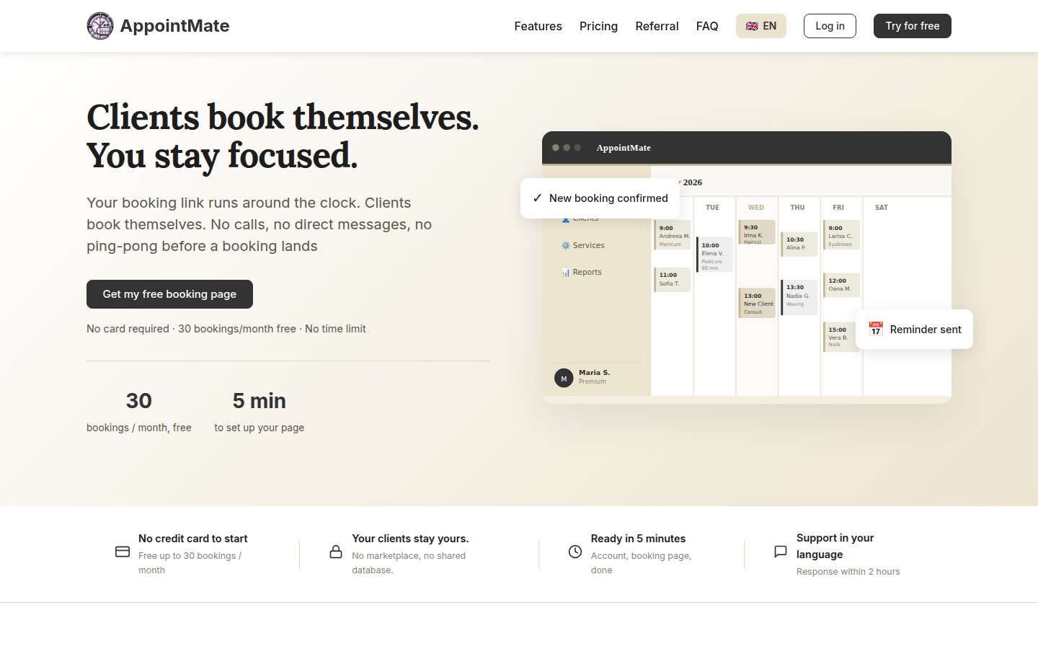
Task: Click the SAT column header
Action: point(882,208)
